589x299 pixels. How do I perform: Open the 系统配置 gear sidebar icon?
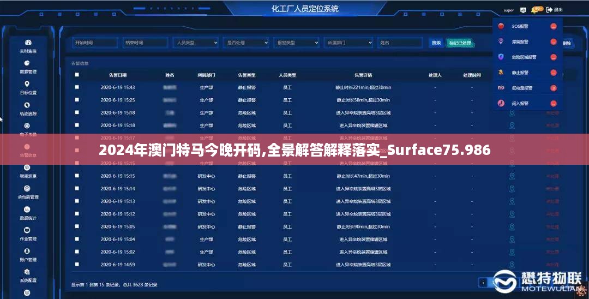coord(27,272)
